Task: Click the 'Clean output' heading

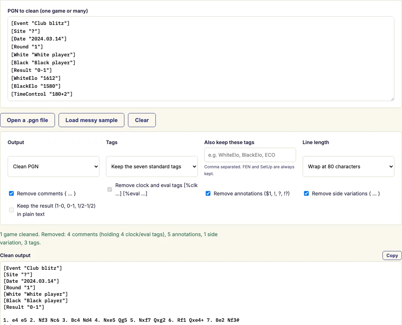Action: click(16, 255)
